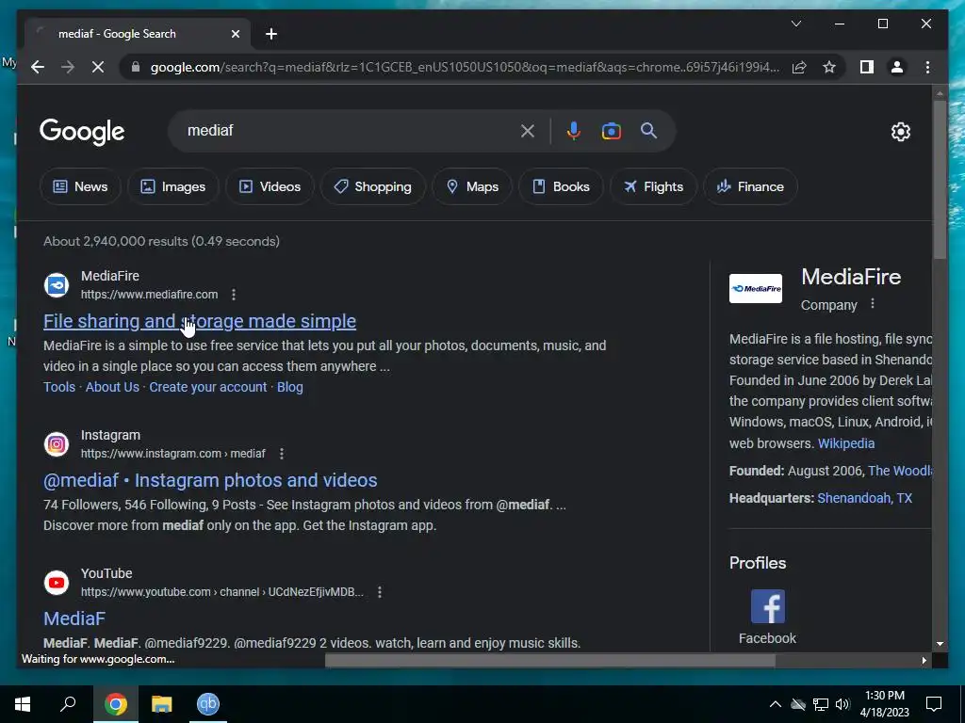
Task: Click the YouTube result favicon
Action: coord(57,582)
